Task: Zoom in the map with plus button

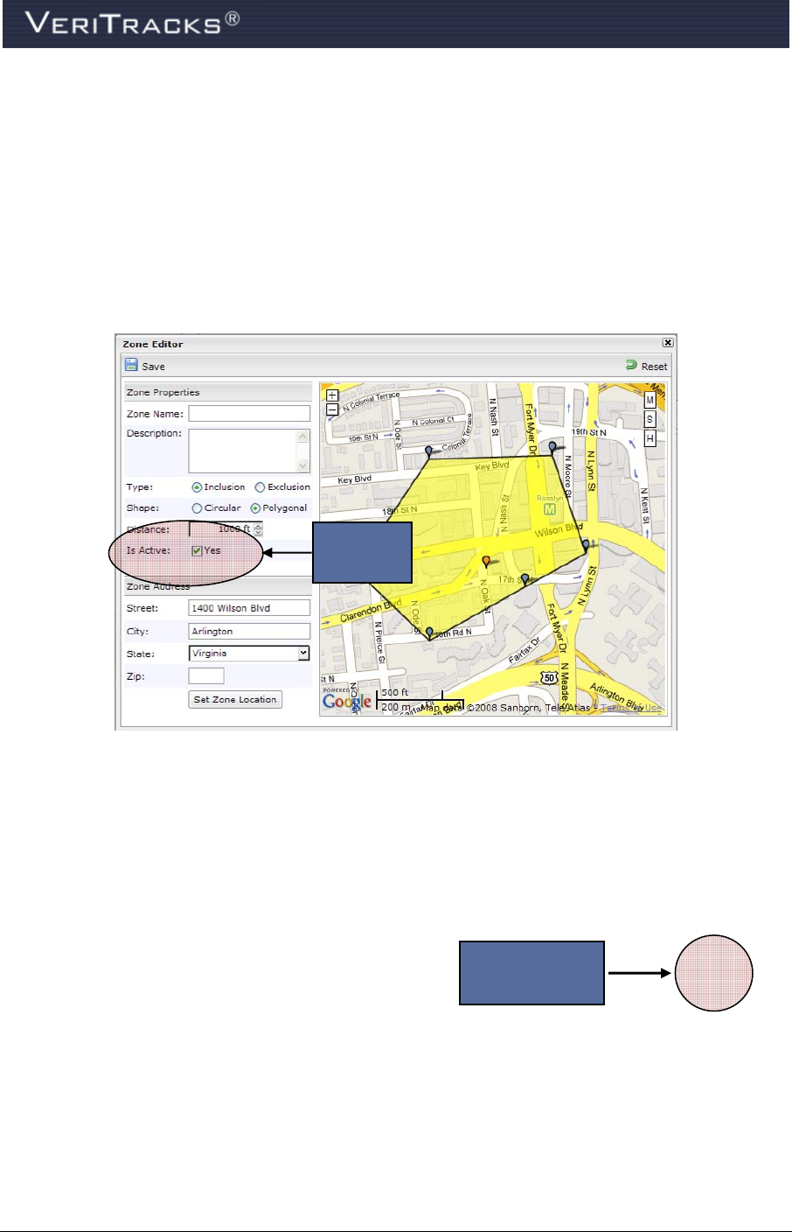Action: click(332, 395)
